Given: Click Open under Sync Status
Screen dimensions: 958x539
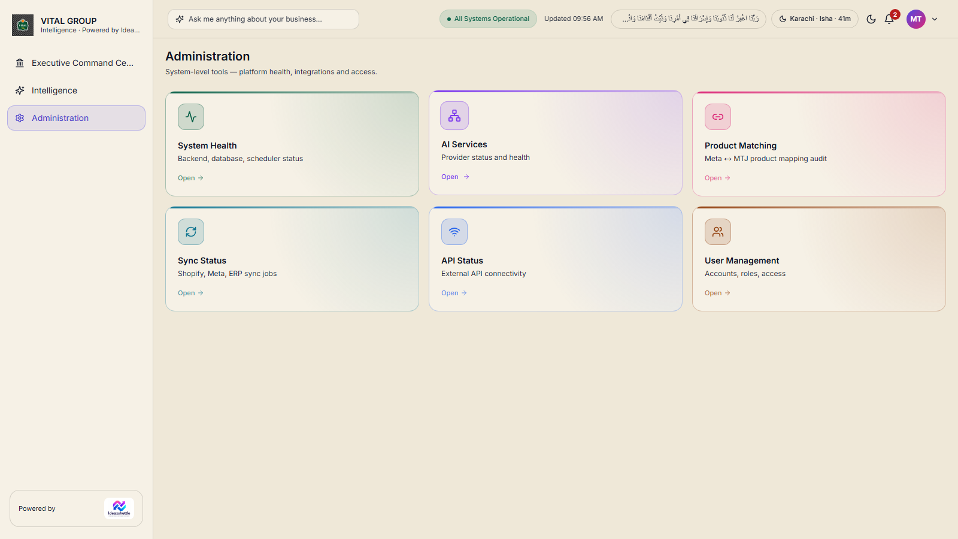Looking at the screenshot, I should coord(190,293).
